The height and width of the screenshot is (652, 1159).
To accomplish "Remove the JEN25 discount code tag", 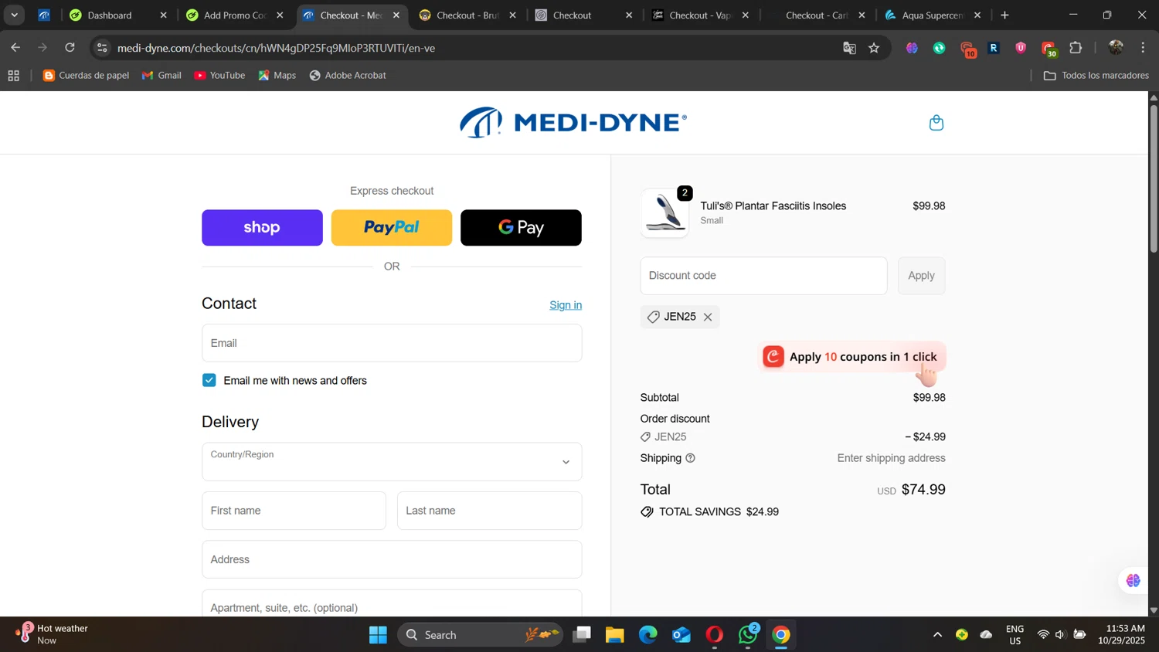I will 708,317.
